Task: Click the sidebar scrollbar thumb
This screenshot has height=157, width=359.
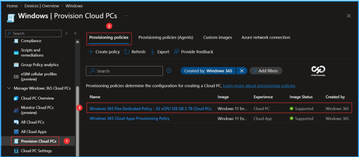Action: tap(77, 121)
